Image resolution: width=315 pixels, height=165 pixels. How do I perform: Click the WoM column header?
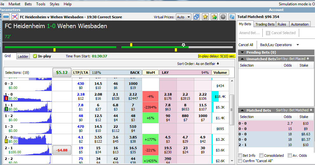[151, 73]
